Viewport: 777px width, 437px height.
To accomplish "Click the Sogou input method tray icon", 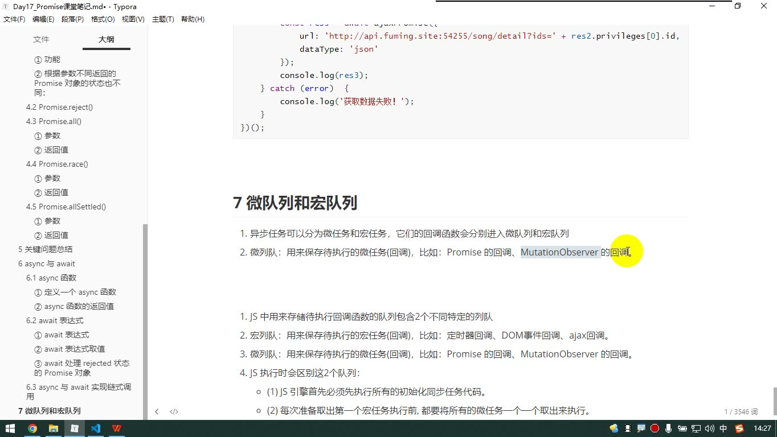I will click(739, 428).
